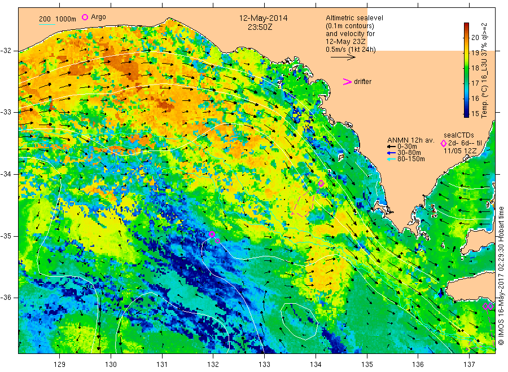Click the Argo circle legend marker
Screen dimensions: 508x372
coord(85,17)
